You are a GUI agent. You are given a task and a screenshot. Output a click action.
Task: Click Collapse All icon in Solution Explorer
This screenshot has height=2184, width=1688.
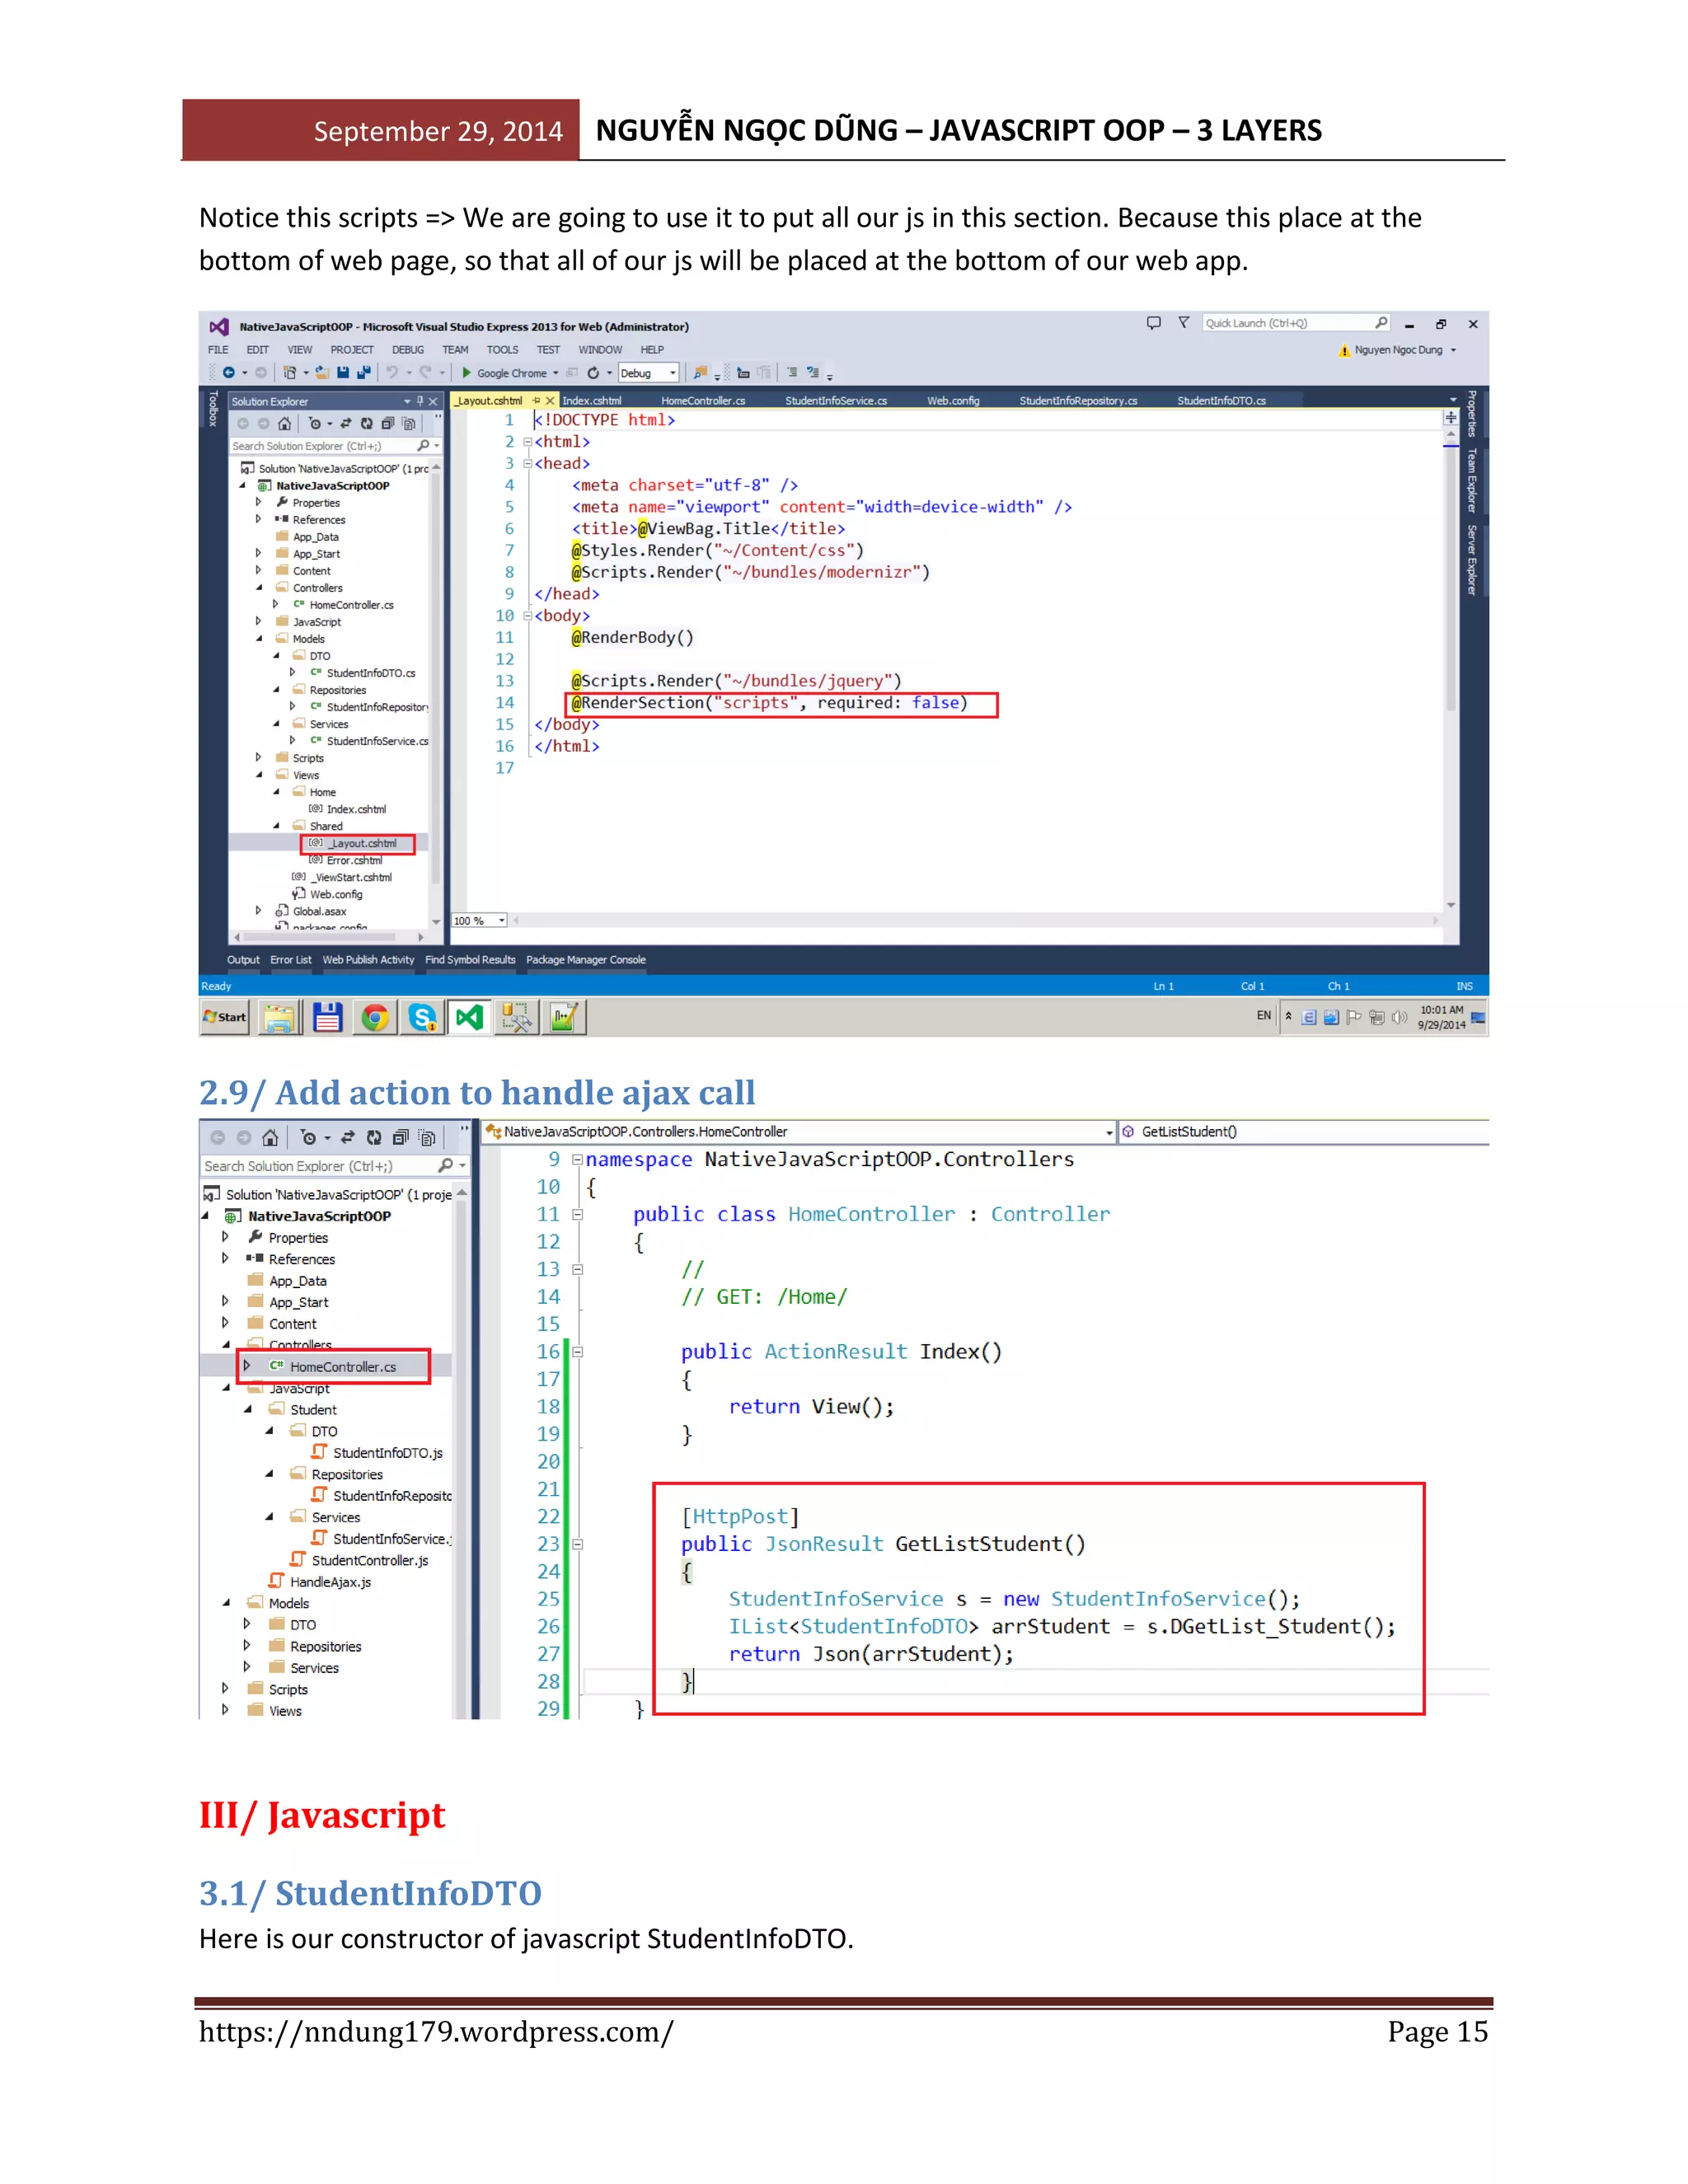click(388, 423)
